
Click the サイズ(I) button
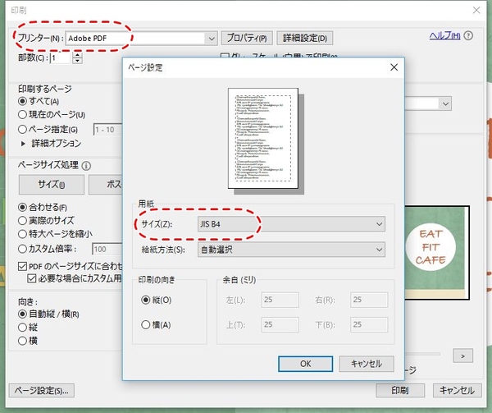(52, 185)
